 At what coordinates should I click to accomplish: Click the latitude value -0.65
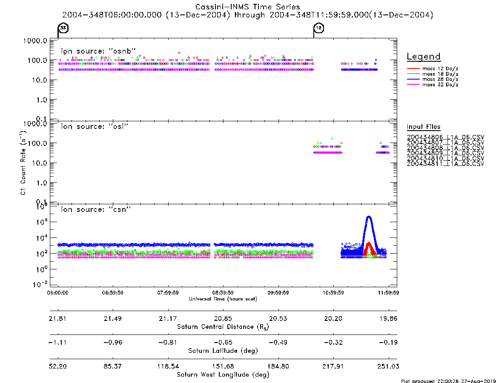click(223, 343)
